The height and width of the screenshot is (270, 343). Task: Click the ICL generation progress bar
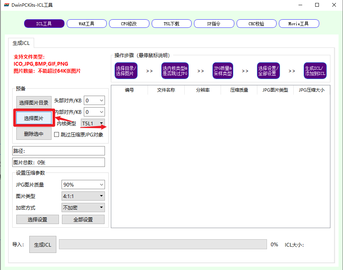point(163,244)
